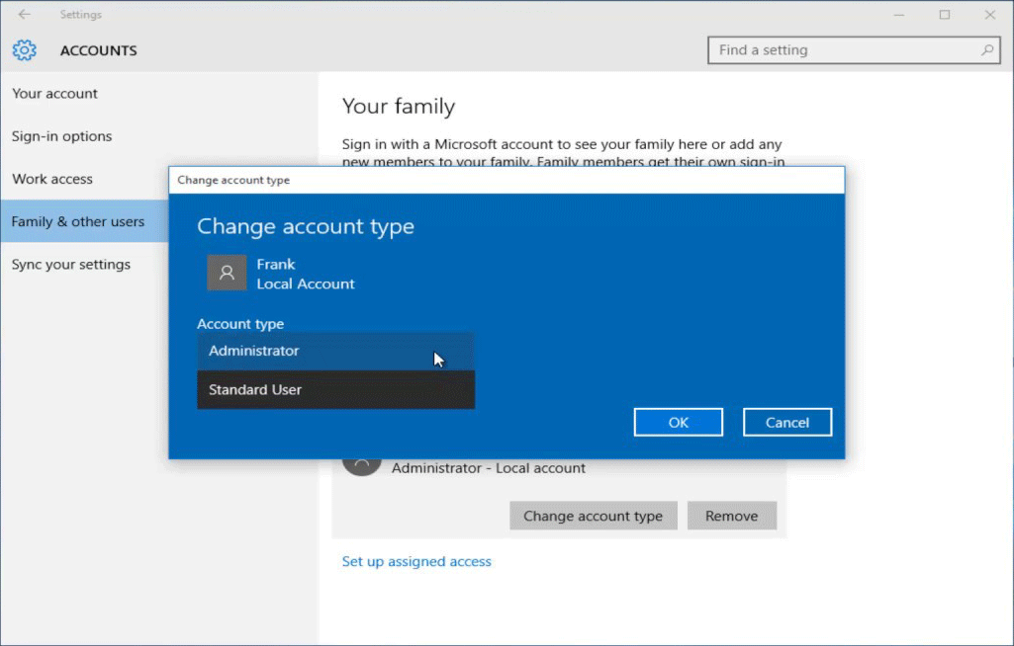The width and height of the screenshot is (1014, 646).
Task: Click the Change account type dialog title bar
Action: click(x=507, y=180)
